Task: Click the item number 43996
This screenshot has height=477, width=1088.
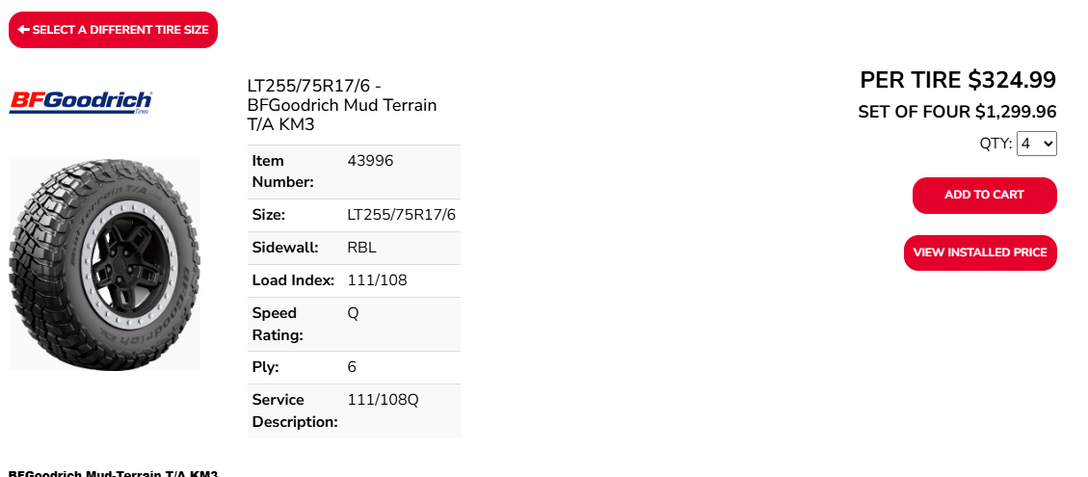Action: 370,161
